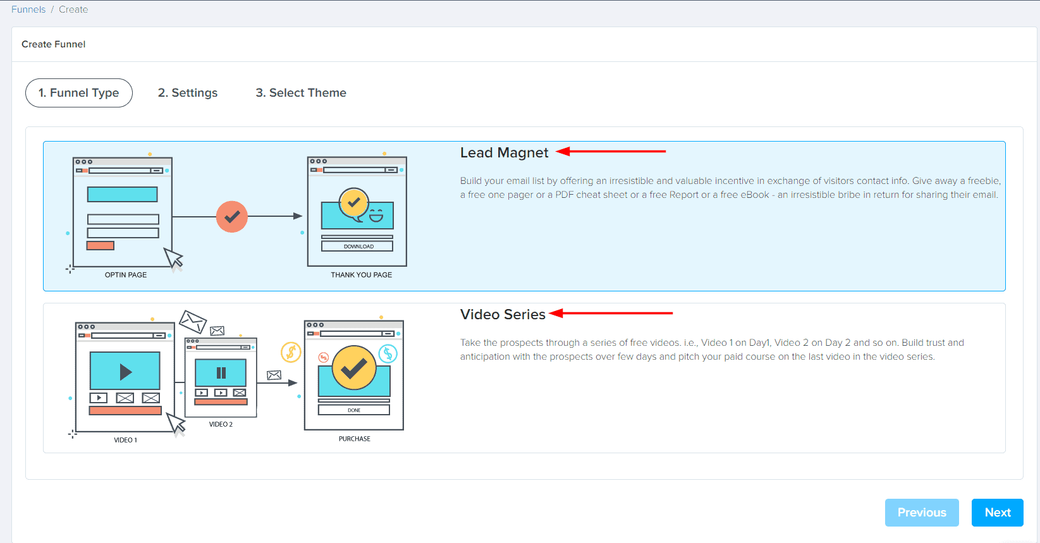Click the blue dollar coin icon
Viewport: 1040px width, 543px height.
click(x=388, y=353)
